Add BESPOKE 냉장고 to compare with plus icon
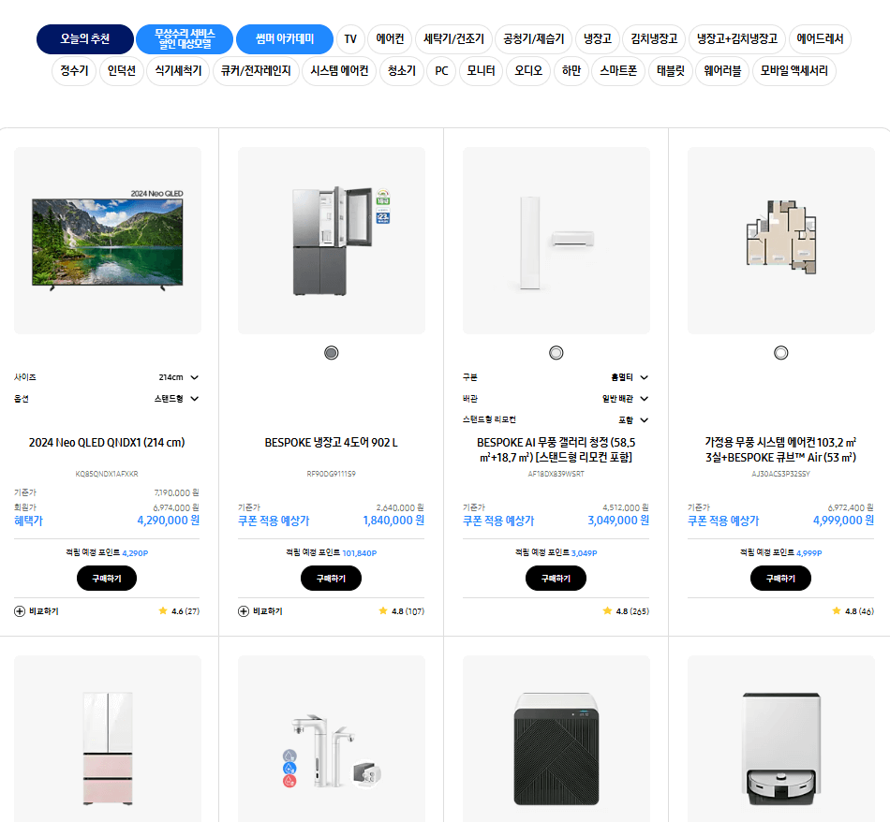Screen dimensions: 890x822 pos(244,611)
